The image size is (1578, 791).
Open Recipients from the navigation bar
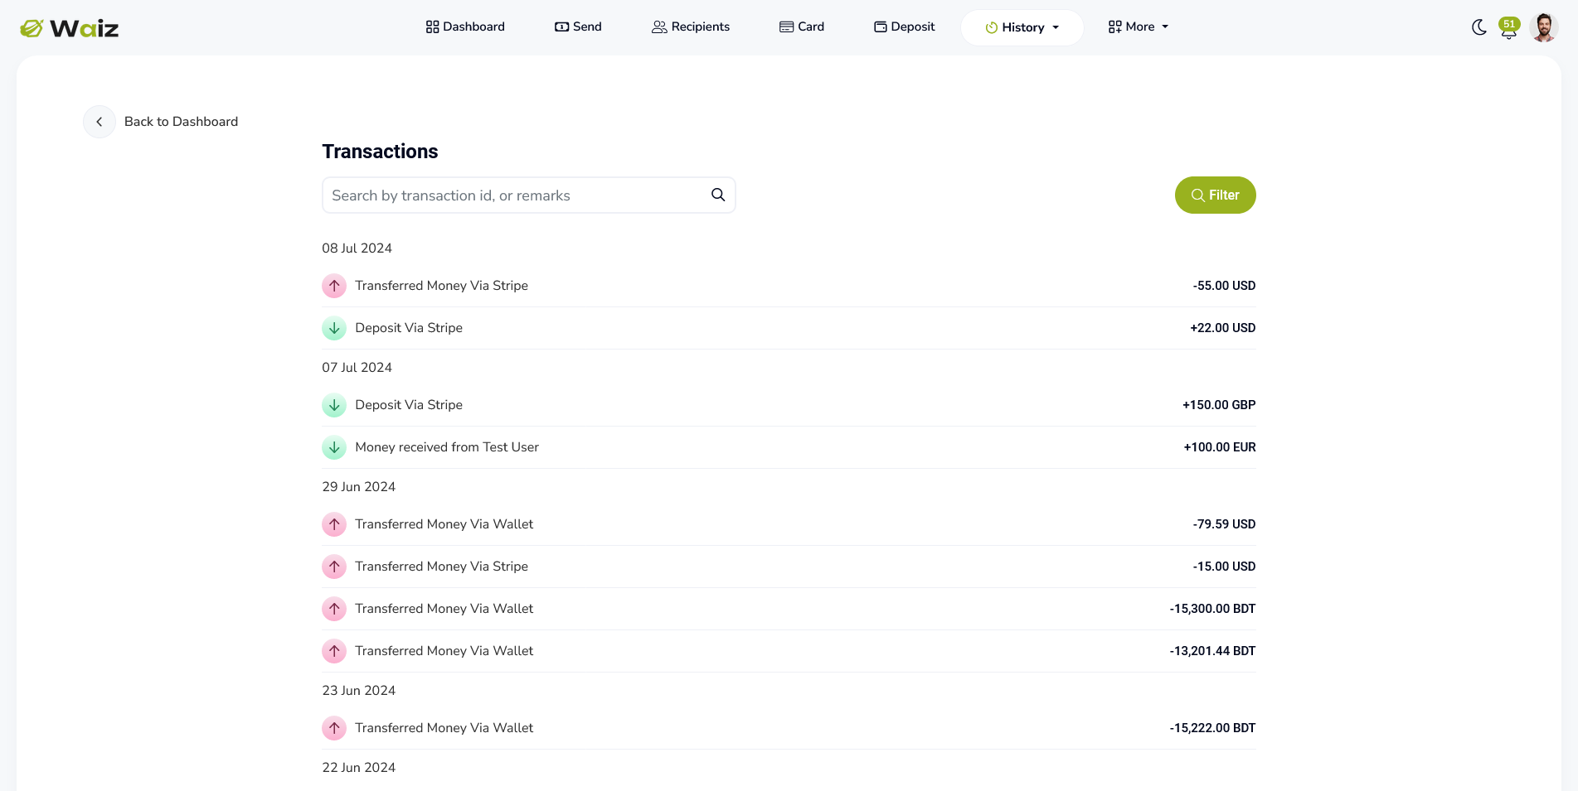point(691,27)
